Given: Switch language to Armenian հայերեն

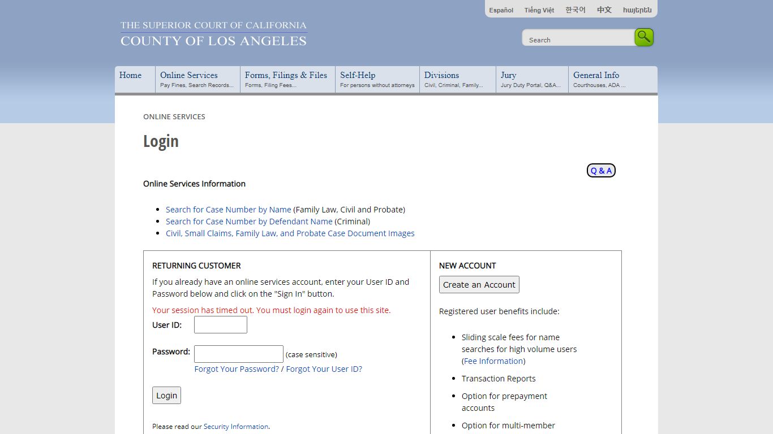Looking at the screenshot, I should coord(637,10).
